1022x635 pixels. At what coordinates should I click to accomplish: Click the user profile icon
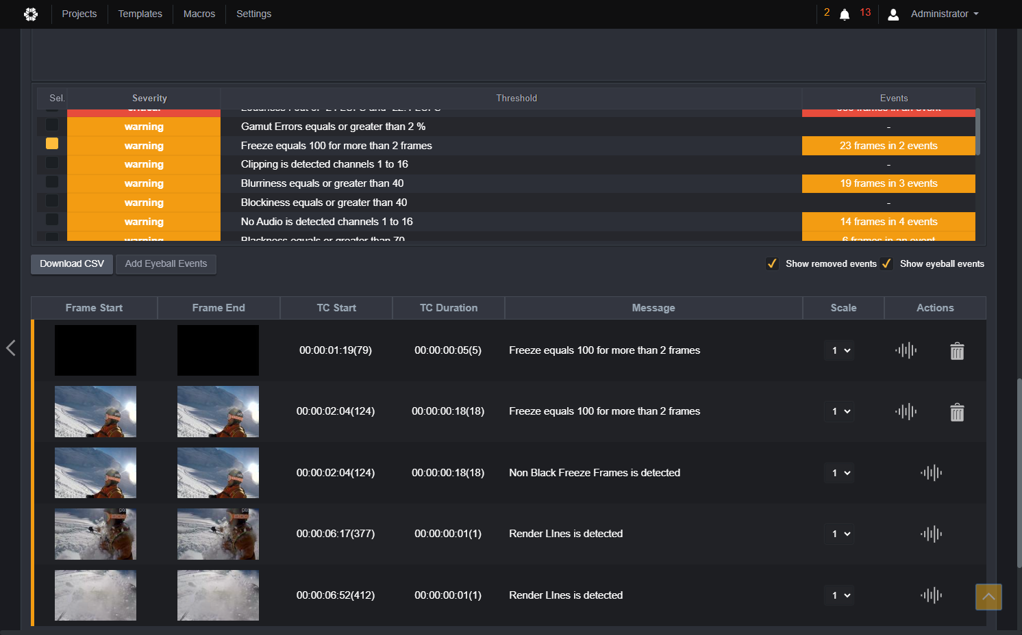[x=893, y=14]
